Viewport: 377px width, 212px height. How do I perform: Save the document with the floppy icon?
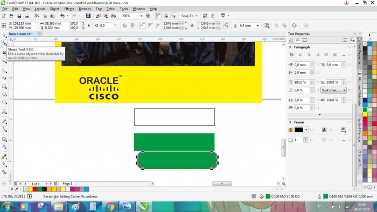click(19, 16)
